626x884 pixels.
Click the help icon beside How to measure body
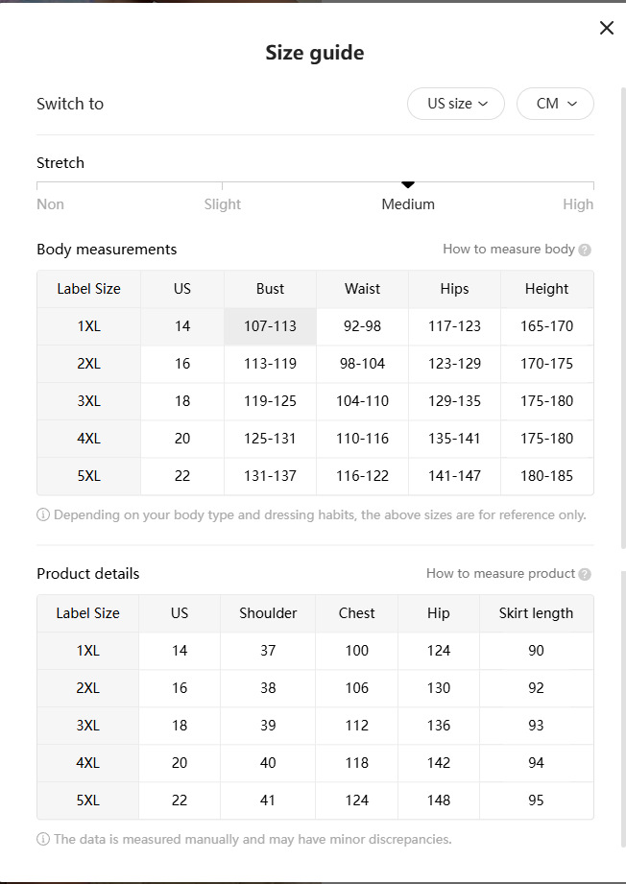point(586,250)
